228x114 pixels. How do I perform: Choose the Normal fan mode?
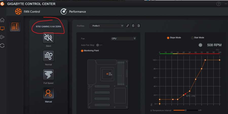pyautogui.click(x=48, y=56)
